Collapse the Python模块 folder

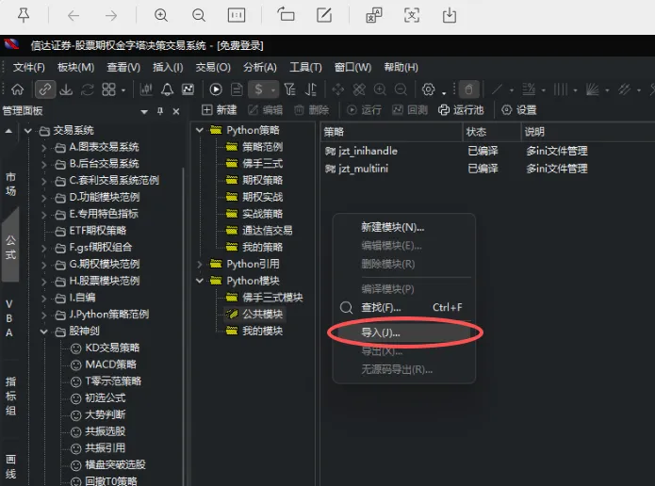pyautogui.click(x=200, y=281)
